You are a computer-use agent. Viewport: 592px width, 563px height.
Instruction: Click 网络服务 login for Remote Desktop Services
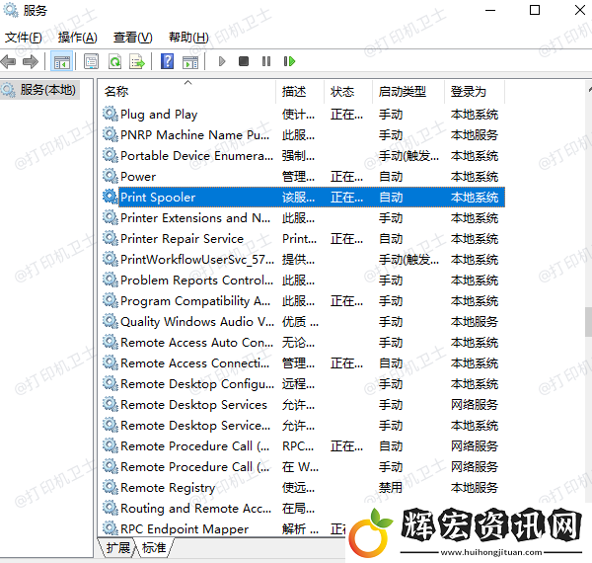coord(475,405)
